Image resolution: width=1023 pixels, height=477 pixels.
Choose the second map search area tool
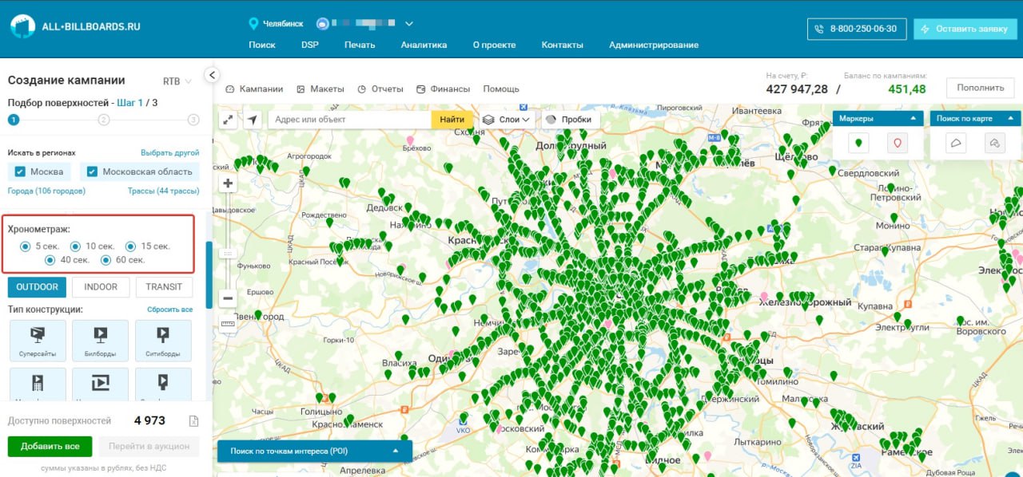pyautogui.click(x=994, y=144)
